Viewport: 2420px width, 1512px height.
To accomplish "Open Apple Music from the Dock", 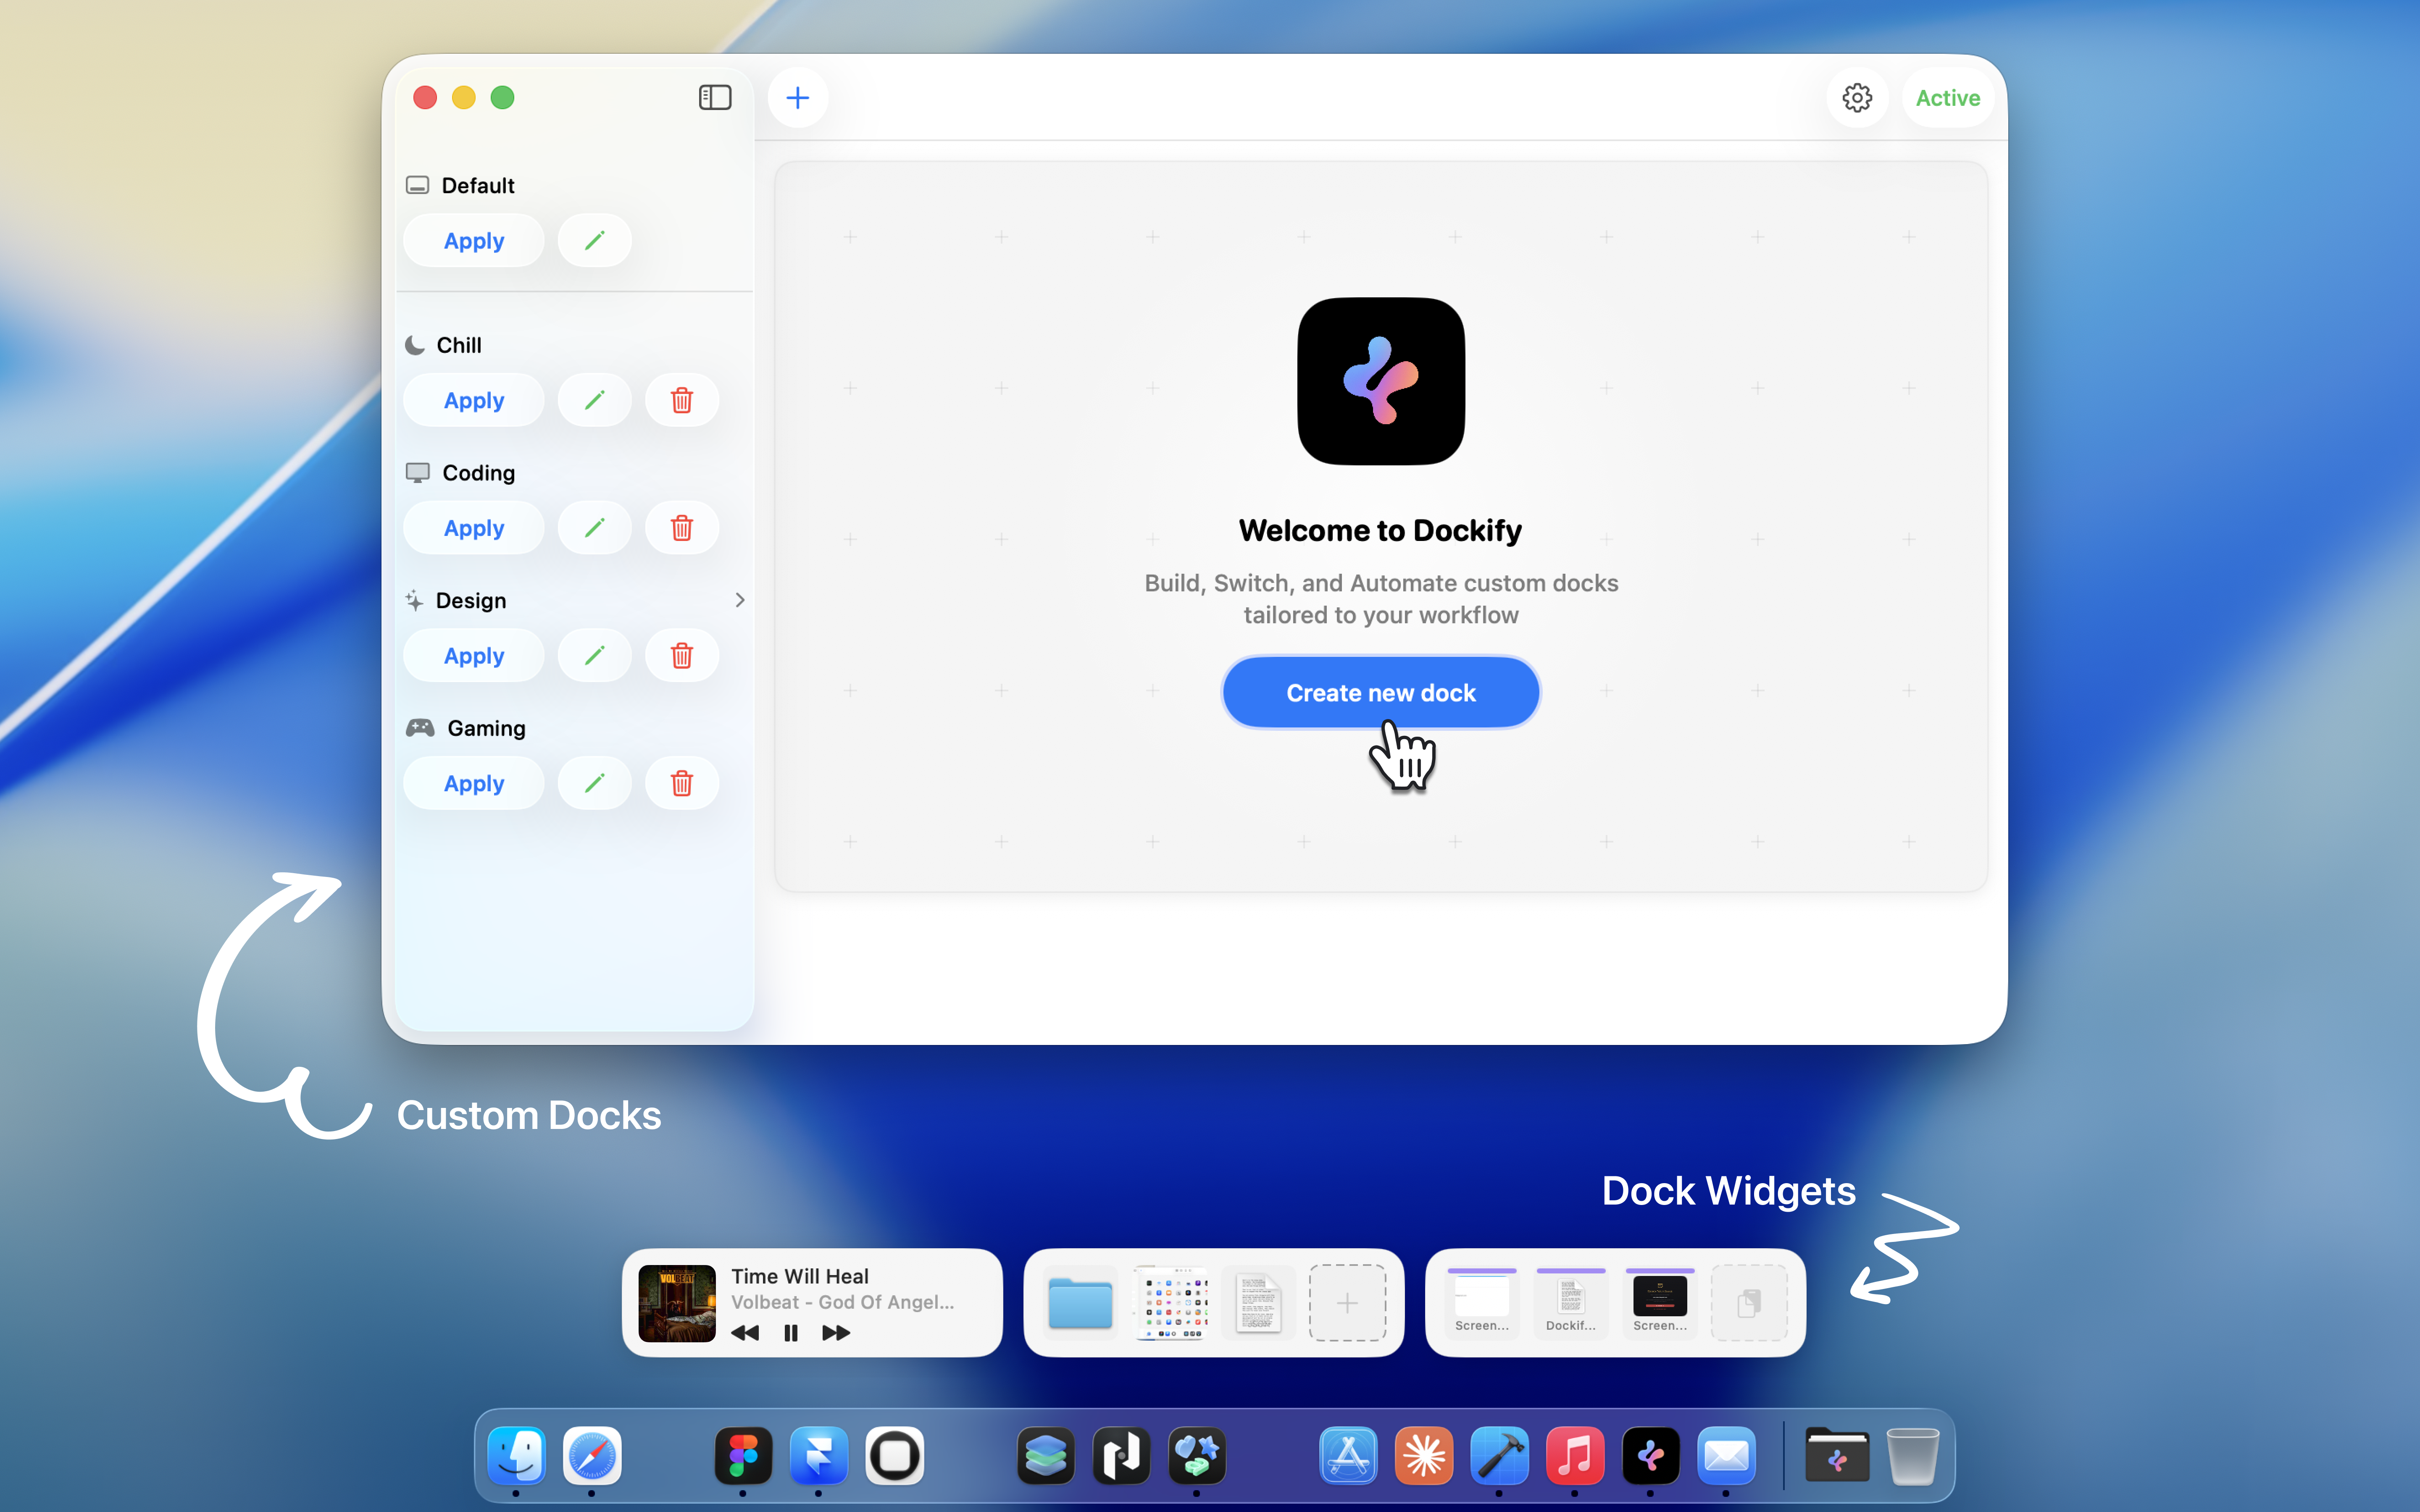I will coord(1575,1456).
